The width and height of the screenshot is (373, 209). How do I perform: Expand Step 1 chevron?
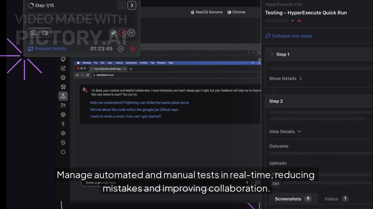pyautogui.click(x=272, y=54)
